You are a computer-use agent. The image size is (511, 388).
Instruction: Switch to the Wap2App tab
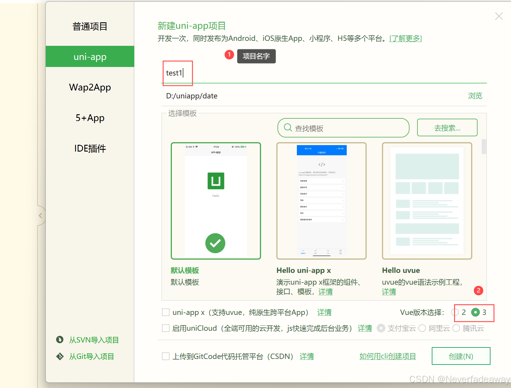tap(90, 87)
